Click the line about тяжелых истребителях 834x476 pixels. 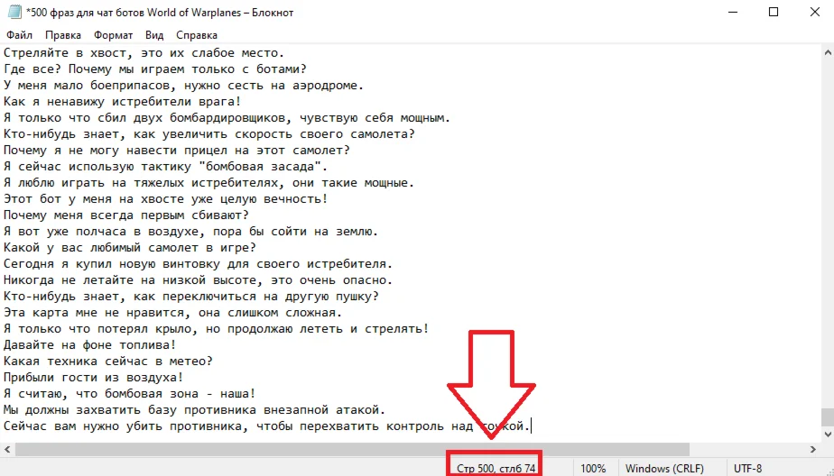click(x=209, y=183)
